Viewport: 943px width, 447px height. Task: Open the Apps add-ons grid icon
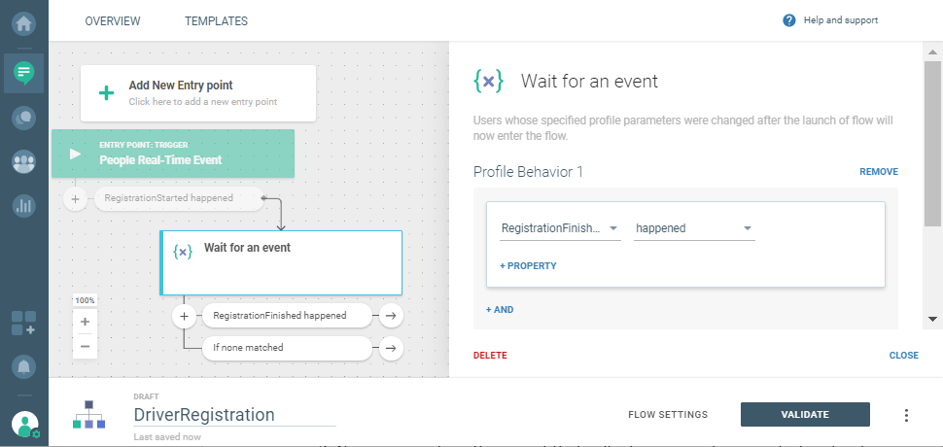click(x=23, y=324)
